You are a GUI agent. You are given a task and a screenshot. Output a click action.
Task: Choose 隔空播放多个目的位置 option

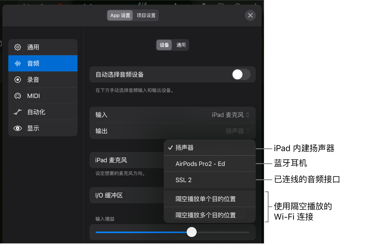pos(209,215)
